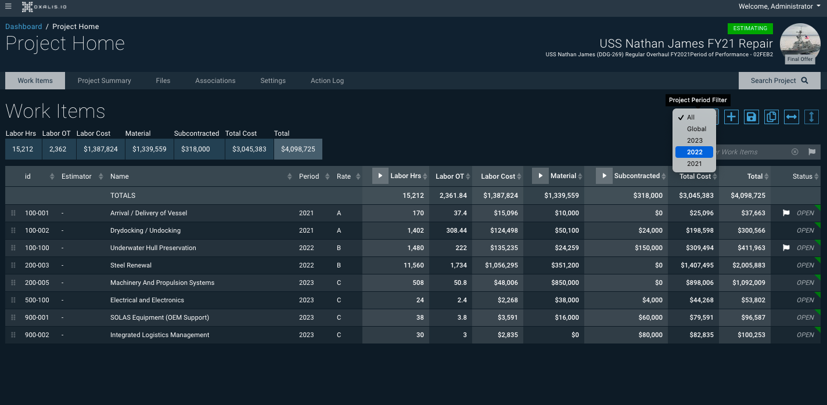The width and height of the screenshot is (827, 405).
Task: Toggle the flag on Arrival / Delivery row
Action: pyautogui.click(x=786, y=213)
